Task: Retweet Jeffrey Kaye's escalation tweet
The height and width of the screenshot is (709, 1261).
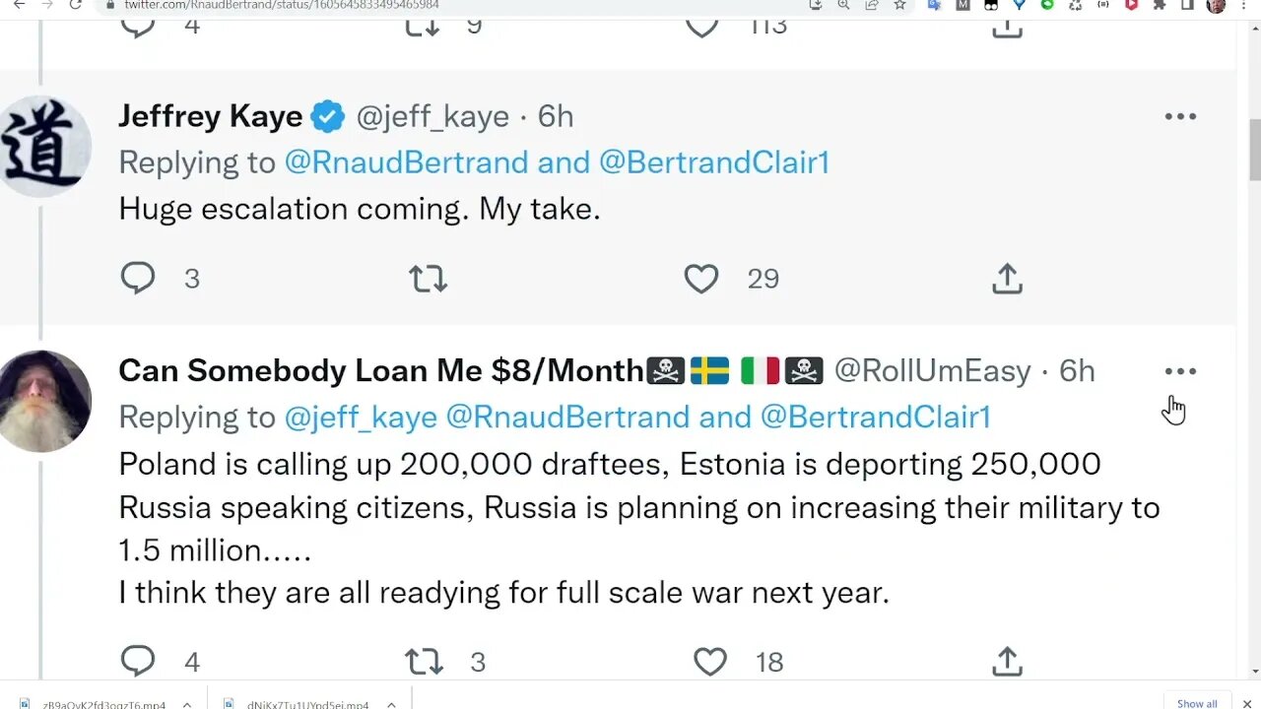Action: 428,280
